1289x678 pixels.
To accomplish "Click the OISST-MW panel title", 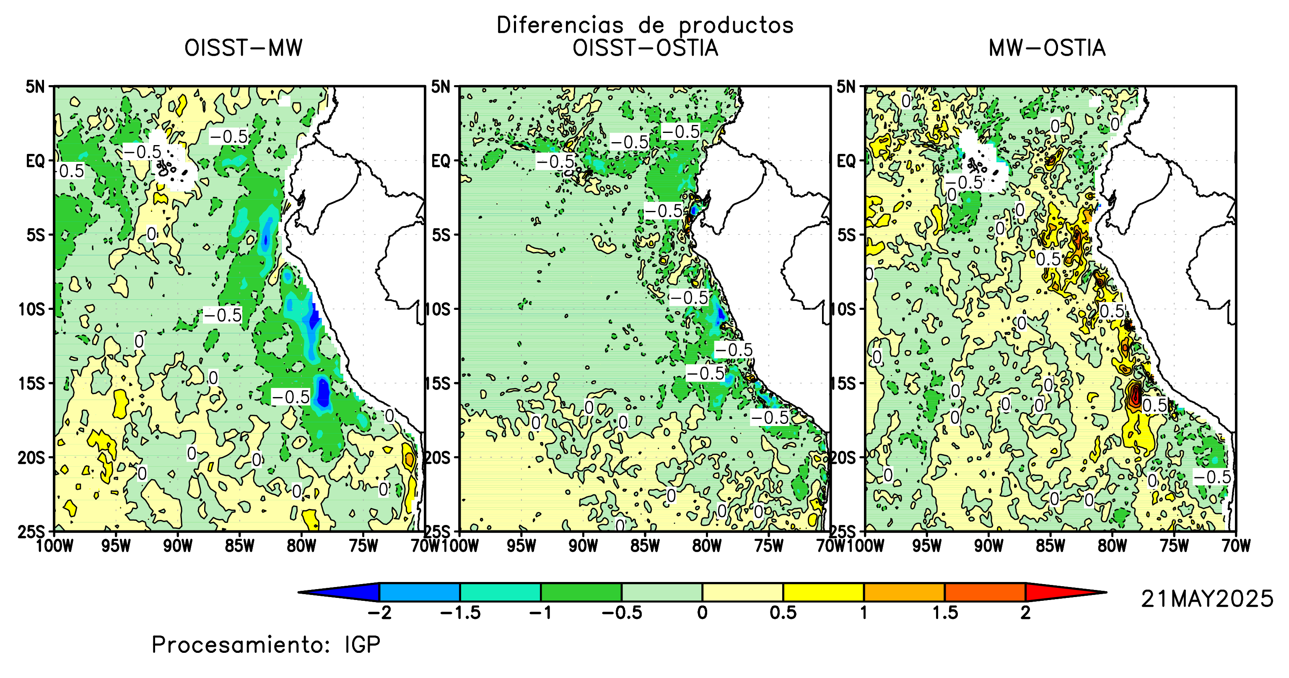I will (243, 49).
